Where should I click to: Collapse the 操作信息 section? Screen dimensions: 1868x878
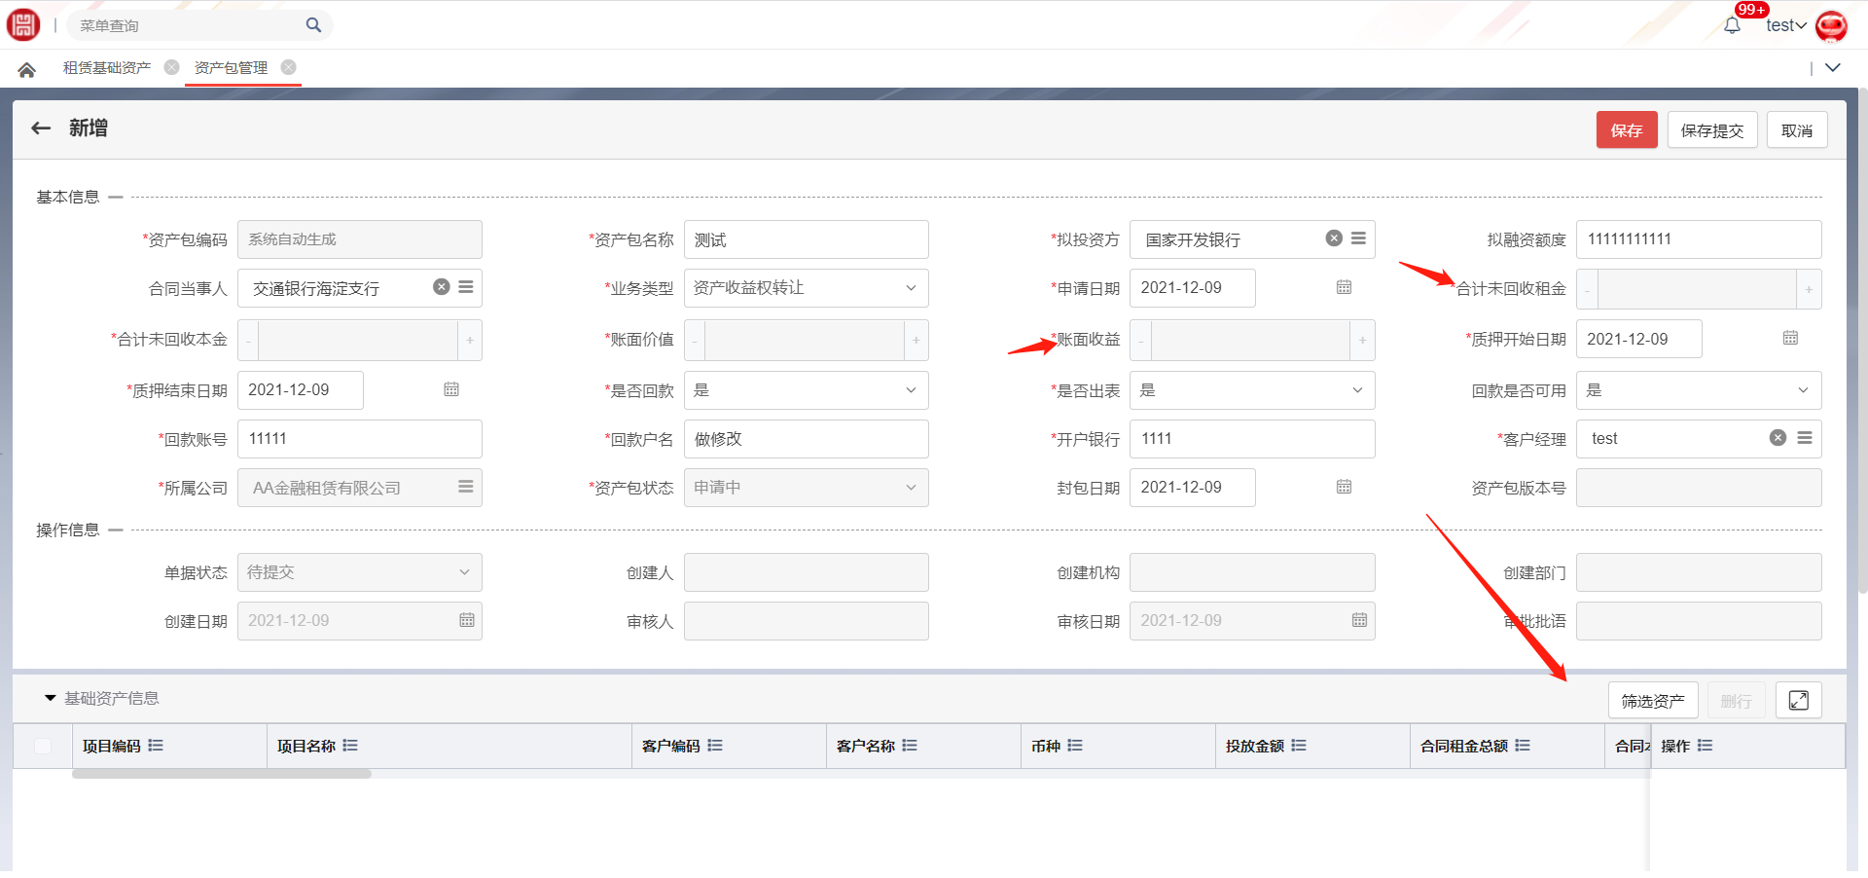pos(116,530)
